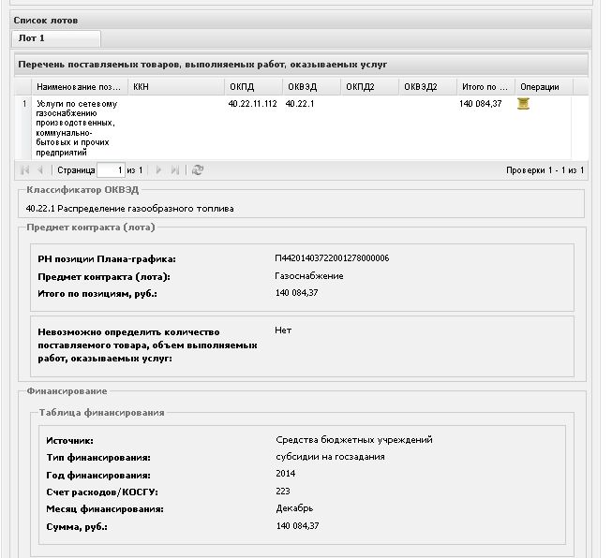This screenshot has height=558, width=612.
Task: Click the Перечень поставляемых товаров panel header
Action: tap(301, 65)
